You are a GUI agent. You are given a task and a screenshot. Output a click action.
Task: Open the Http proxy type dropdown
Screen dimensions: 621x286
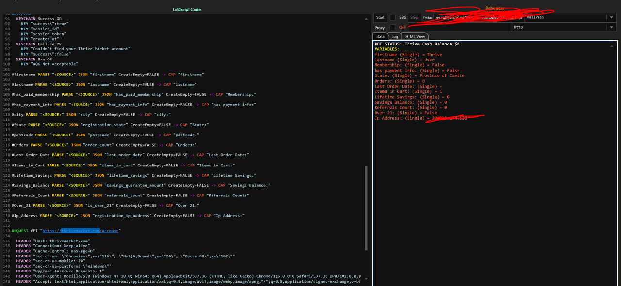coord(610,28)
